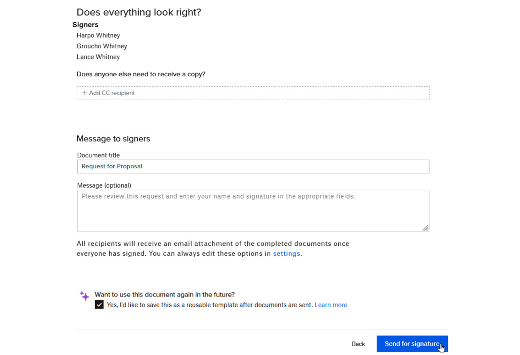520x355 pixels.
Task: Click inside the Message optional text area
Action: coord(253,210)
